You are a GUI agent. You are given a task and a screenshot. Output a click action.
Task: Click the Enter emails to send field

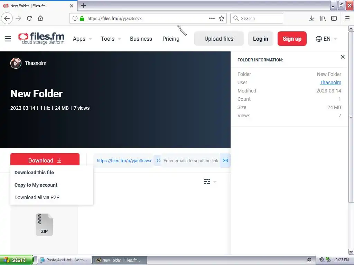[x=191, y=160]
